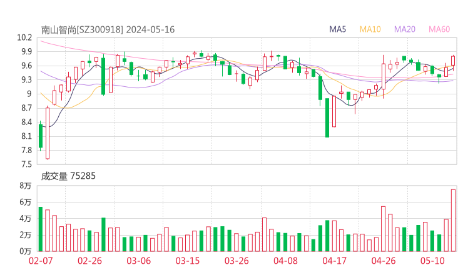Click the 4万 volume axis label
This screenshot has height=275, width=463.
point(26,219)
